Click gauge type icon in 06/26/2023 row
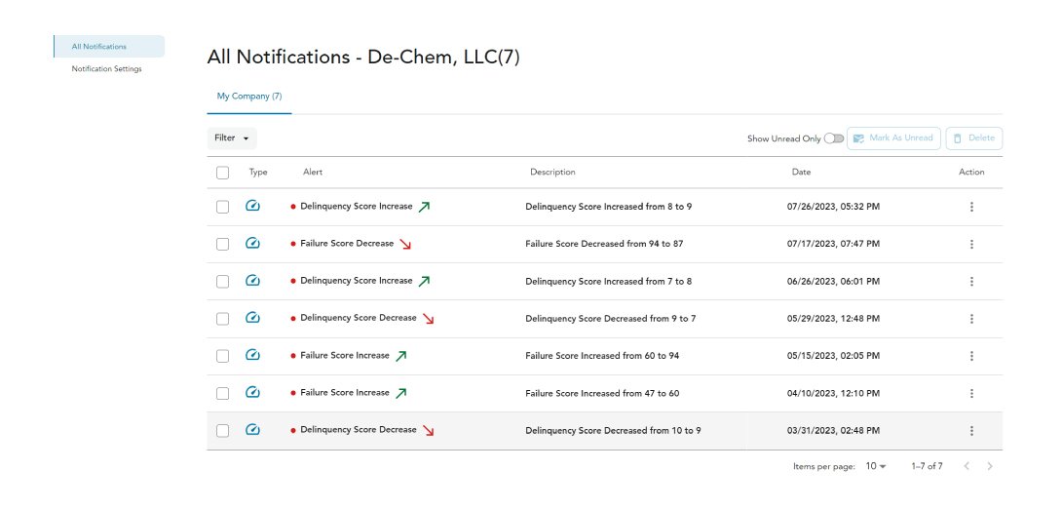Screen dimensions: 1062x509 coord(252,280)
